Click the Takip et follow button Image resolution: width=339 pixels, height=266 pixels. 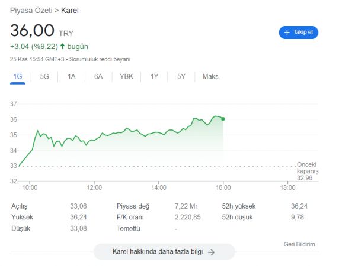pyautogui.click(x=298, y=33)
